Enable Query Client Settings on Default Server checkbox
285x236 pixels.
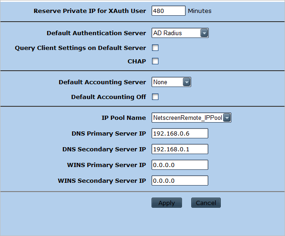[x=155, y=48]
